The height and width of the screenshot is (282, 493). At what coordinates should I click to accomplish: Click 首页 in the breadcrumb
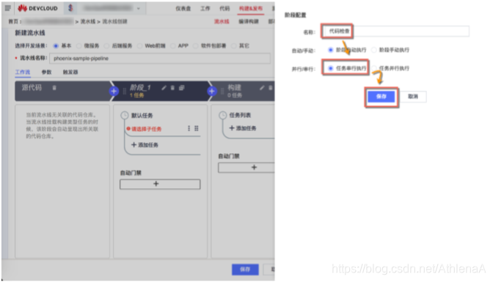[13, 21]
